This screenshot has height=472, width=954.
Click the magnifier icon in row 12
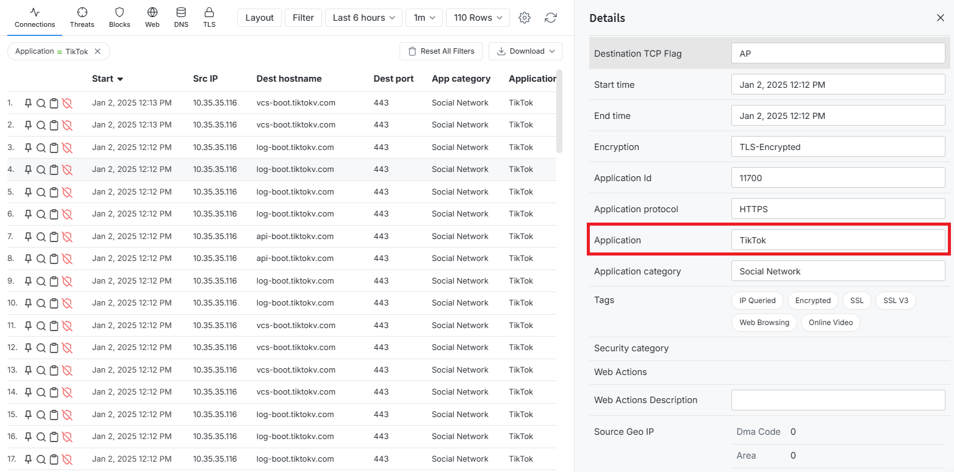coord(41,348)
